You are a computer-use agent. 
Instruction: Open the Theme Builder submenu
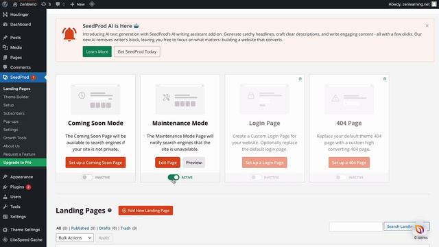coord(16,97)
